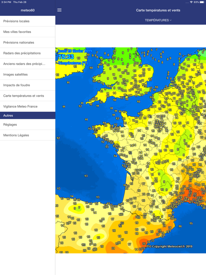Tap the jeudi 28 février 2019 date label

75,51
